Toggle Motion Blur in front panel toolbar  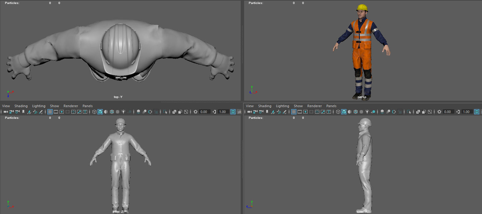[x=145, y=112]
